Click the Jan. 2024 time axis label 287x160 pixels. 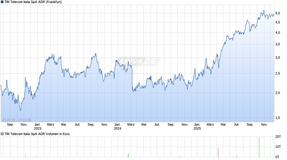point(118,127)
